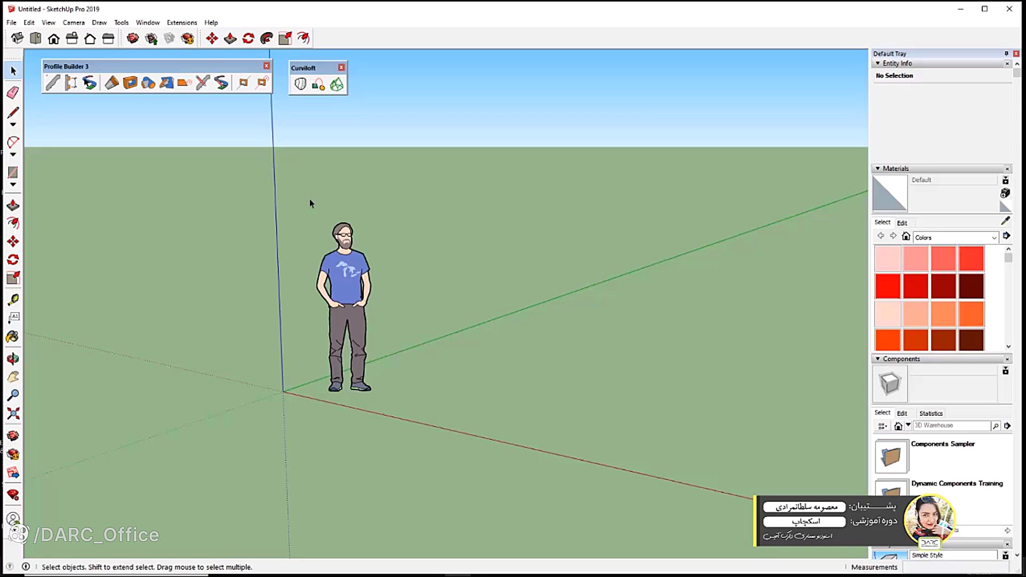1026x577 pixels.
Task: Collapse the Components panel
Action: coord(877,359)
